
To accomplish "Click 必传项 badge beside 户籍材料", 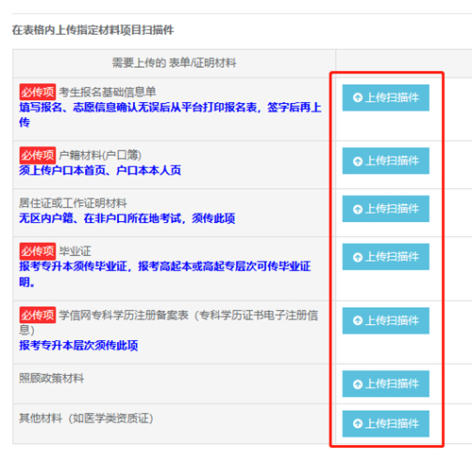I will coord(38,155).
